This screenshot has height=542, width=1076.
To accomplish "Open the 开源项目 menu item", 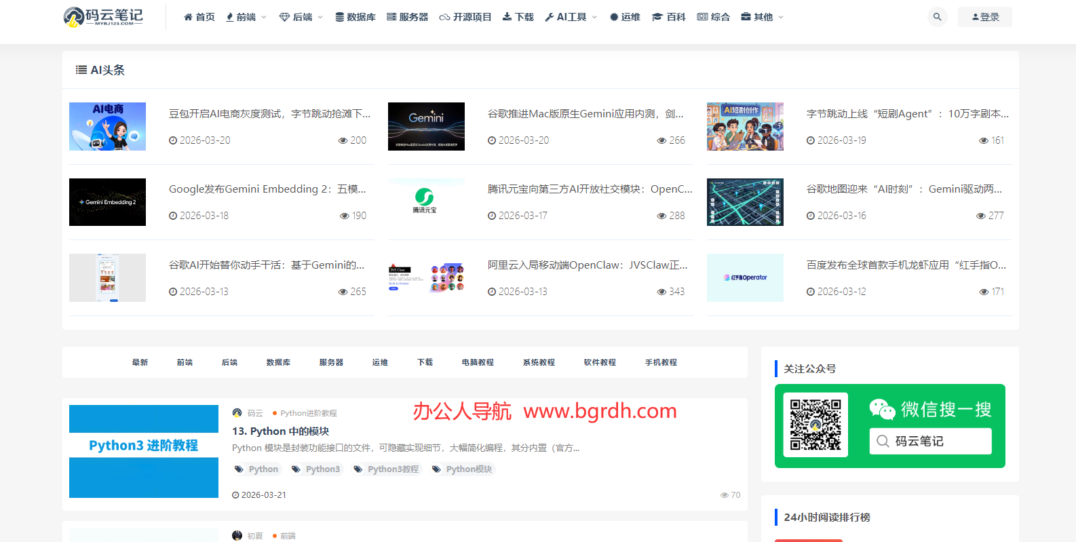I will 465,17.
